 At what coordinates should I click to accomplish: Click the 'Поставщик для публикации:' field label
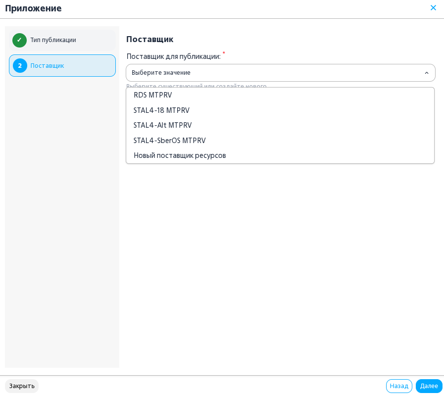tap(173, 56)
